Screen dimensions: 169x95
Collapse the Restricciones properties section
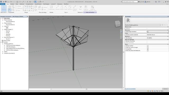(168, 27)
